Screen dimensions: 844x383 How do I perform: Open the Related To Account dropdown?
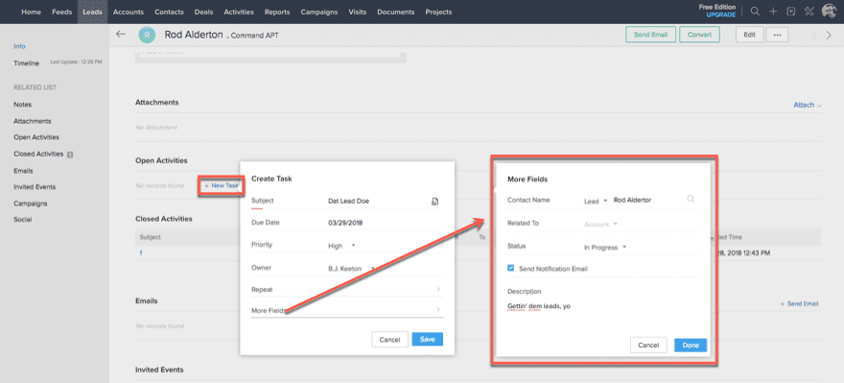pyautogui.click(x=600, y=224)
